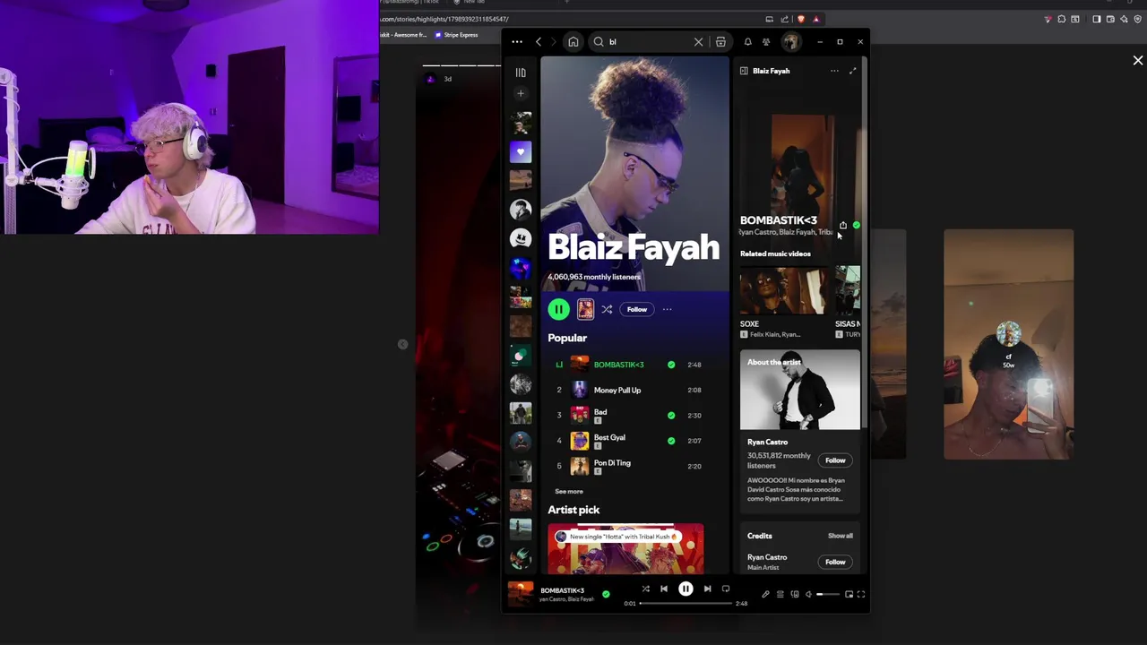Share the BOMBASTIK<3 track from panel

(842, 225)
